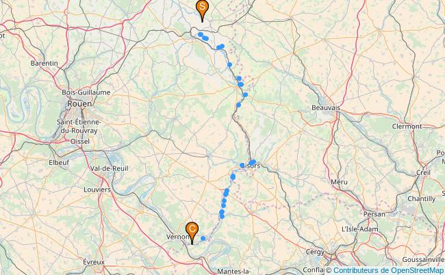Click the Barentin town label
The width and height of the screenshot is (445, 275).
[x=44, y=63]
